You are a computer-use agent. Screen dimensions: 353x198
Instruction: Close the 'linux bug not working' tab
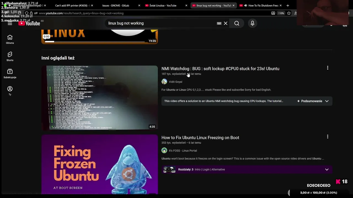pyautogui.click(x=234, y=5)
